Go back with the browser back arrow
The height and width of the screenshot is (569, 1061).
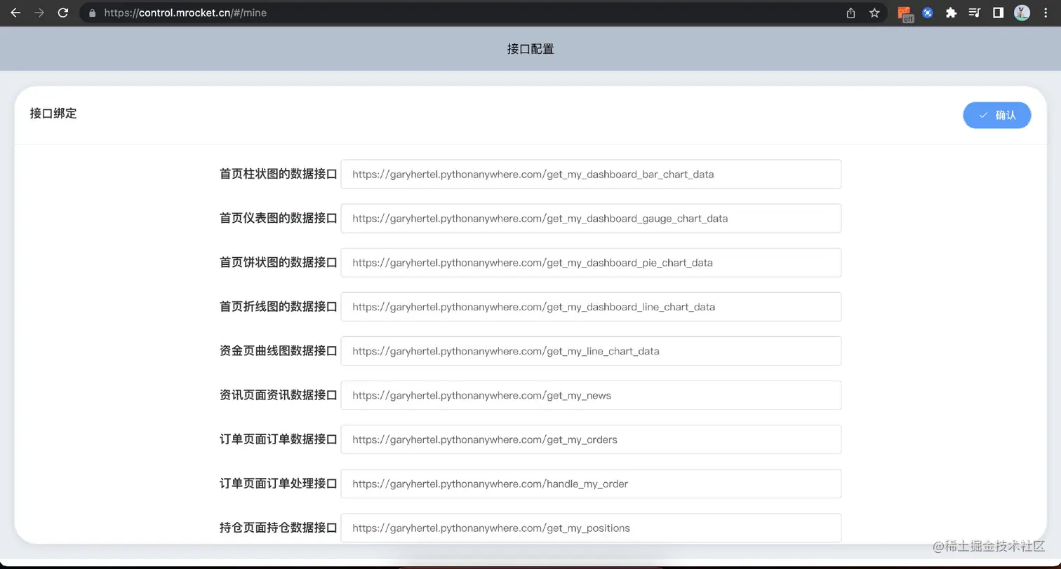[15, 13]
